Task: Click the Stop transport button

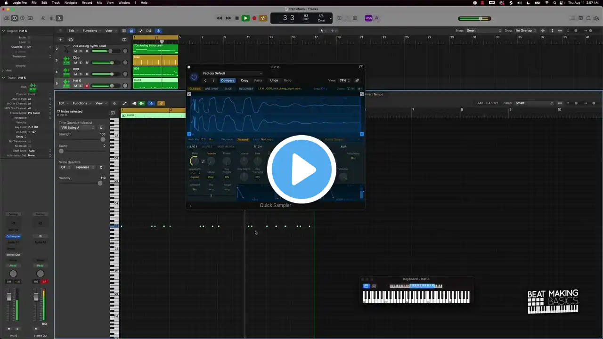Action: pos(237,18)
